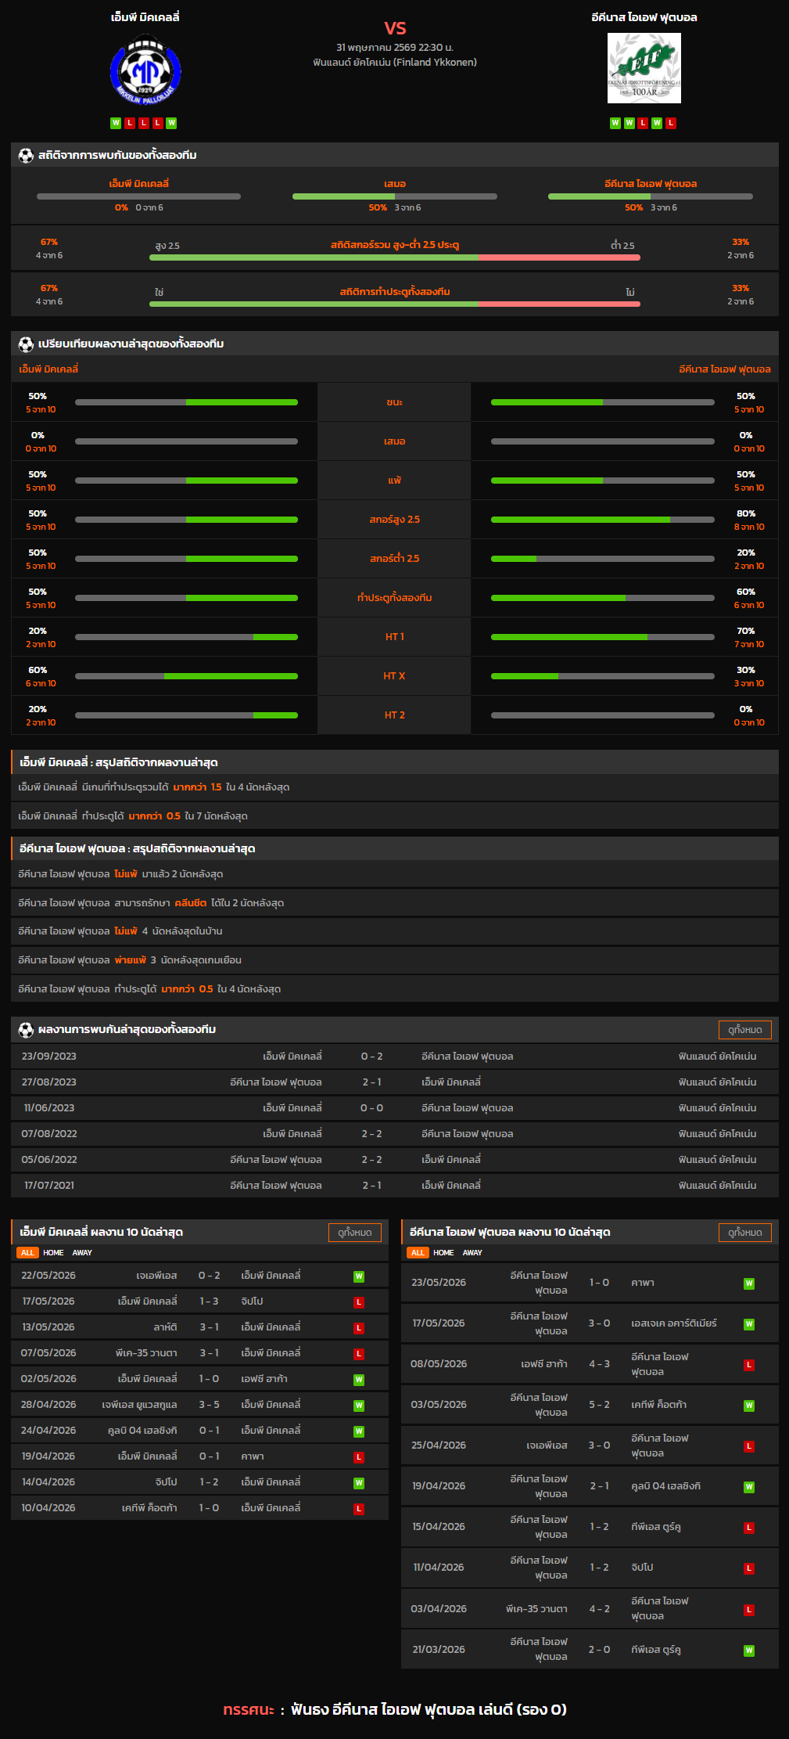The height and width of the screenshot is (1739, 789).
Task: Select AWAY tab in Ekenäs IF last 10 matches
Action: 472,1253
